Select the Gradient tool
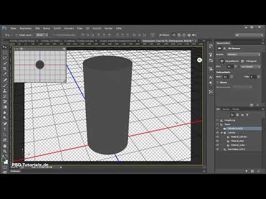266x199 pixels. tap(4, 107)
